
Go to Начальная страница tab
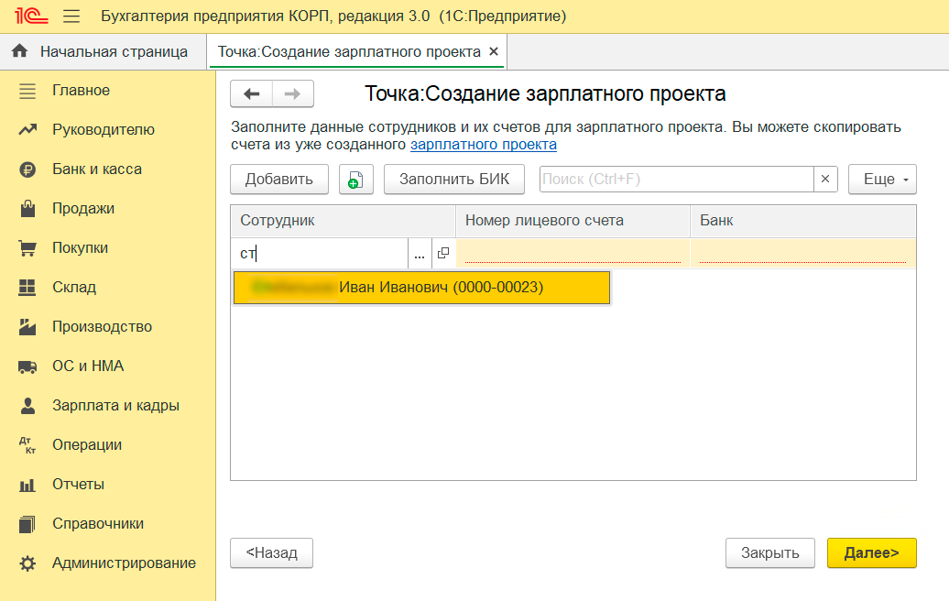pos(103,51)
